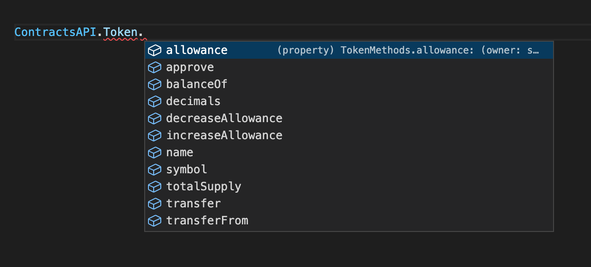Select decimals in the suggestion list

[349, 101]
